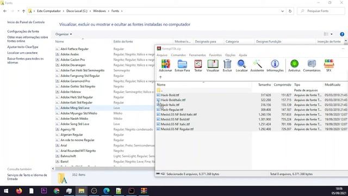This screenshot has width=348, height=196.
Task: Open the Opções menu
Action: 230,55
